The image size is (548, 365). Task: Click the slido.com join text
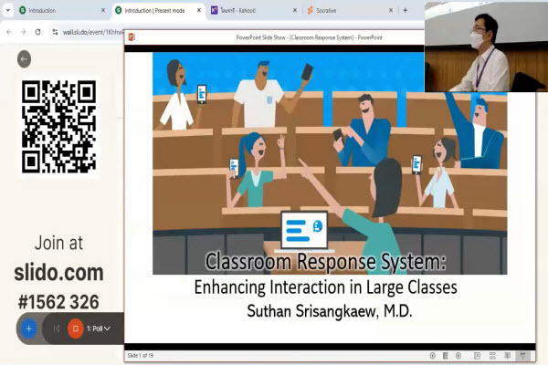pos(58,273)
